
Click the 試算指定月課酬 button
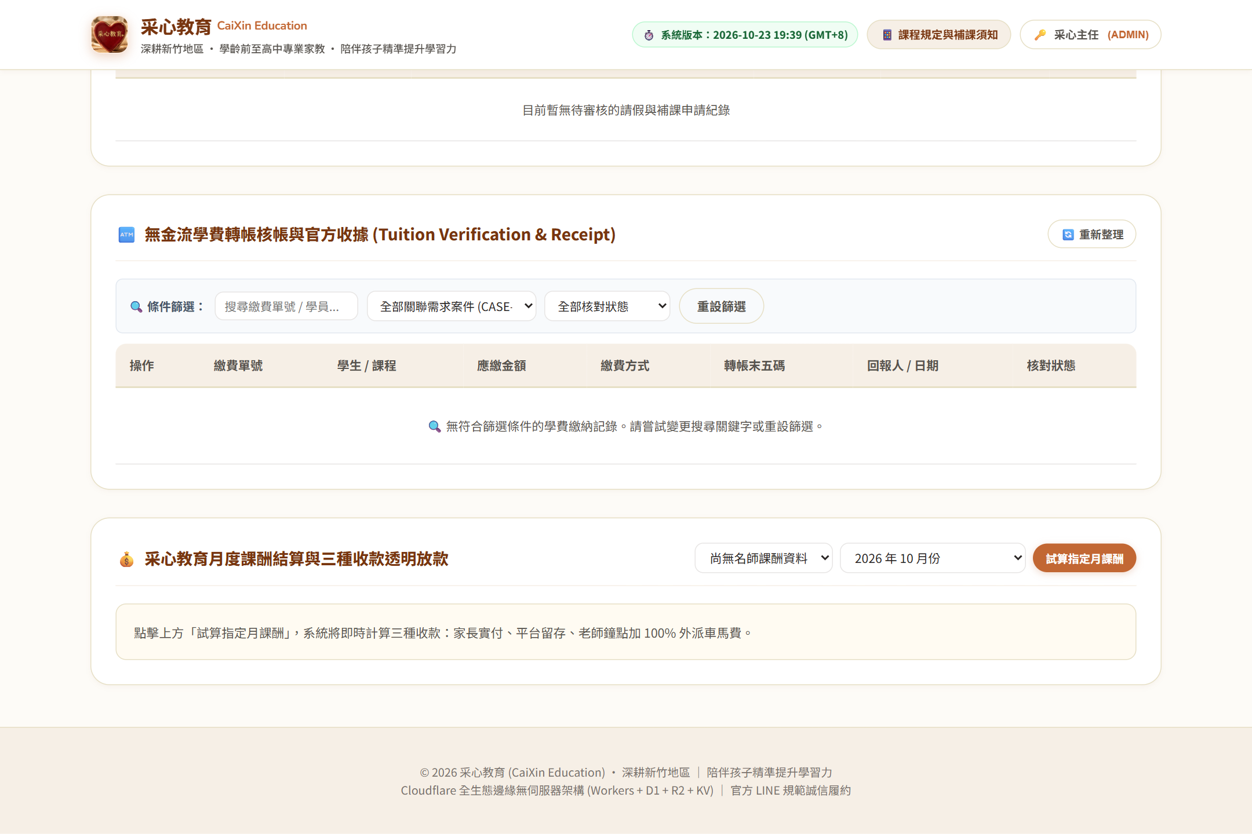tap(1084, 558)
